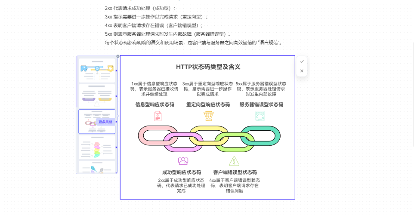Click the yellow funnel icon for redirect codes
Image resolution: width=414 pixels, height=215 pixels.
(208, 116)
